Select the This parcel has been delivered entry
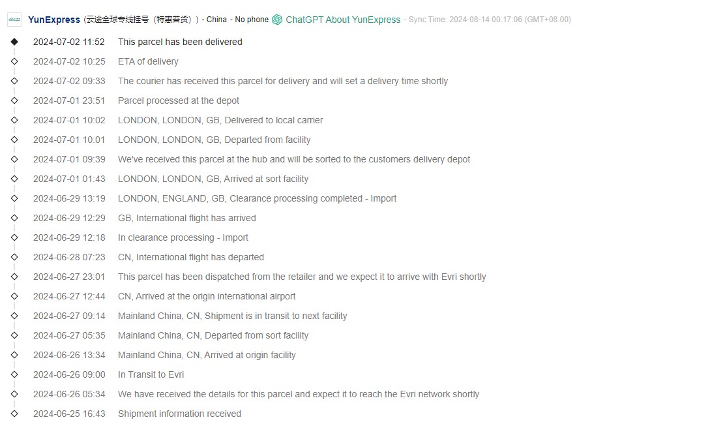Image resolution: width=708 pixels, height=424 pixels. (180, 42)
